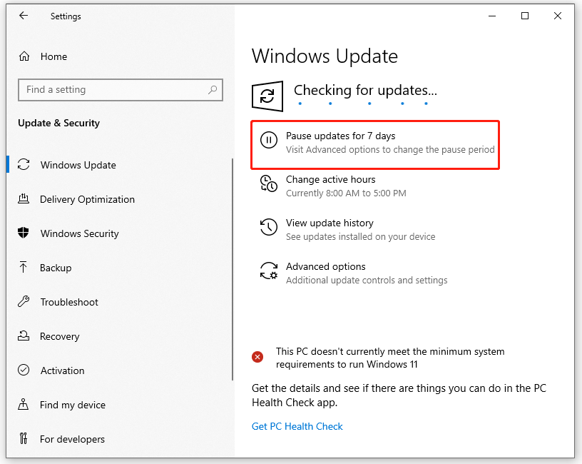582x464 pixels.
Task: Click the Checking for updates sync icon
Action: pos(267,96)
